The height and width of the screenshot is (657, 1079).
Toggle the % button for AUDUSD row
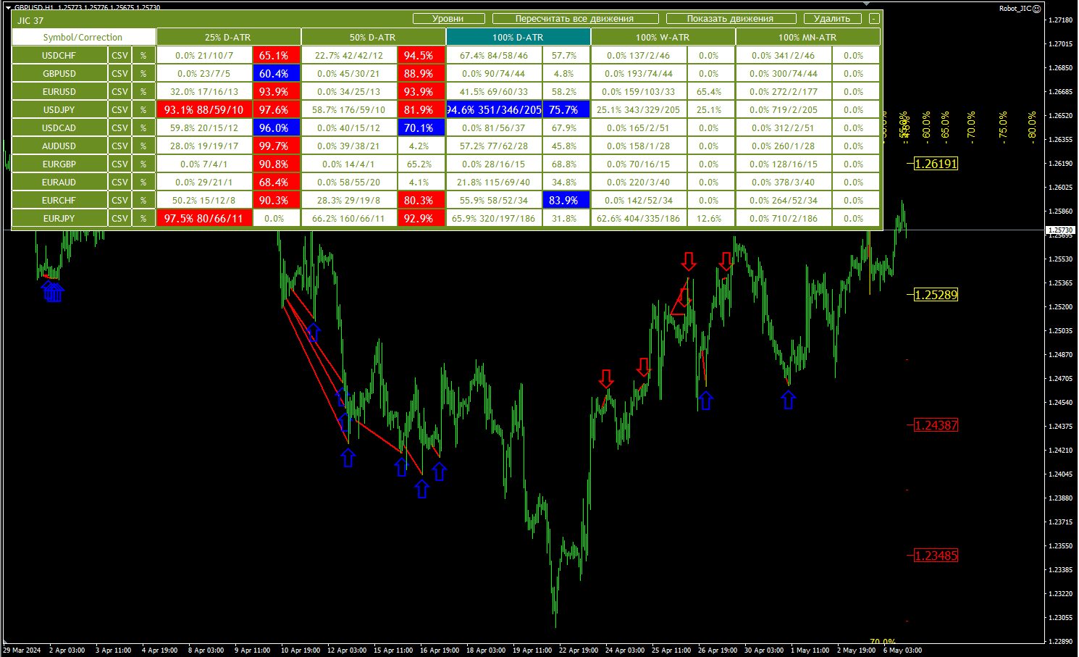(143, 146)
